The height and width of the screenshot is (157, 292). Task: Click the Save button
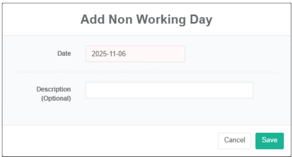click(x=269, y=141)
